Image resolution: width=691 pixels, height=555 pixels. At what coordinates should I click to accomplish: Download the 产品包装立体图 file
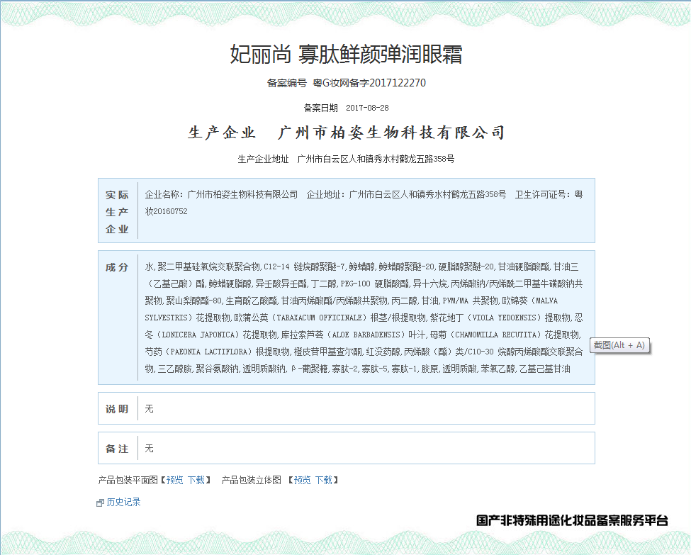coord(323,480)
